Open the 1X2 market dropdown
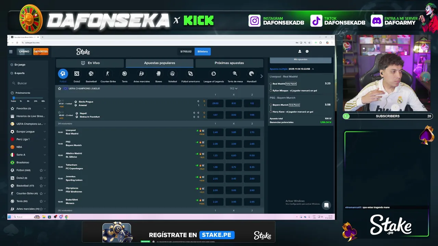 pyautogui.click(x=233, y=88)
